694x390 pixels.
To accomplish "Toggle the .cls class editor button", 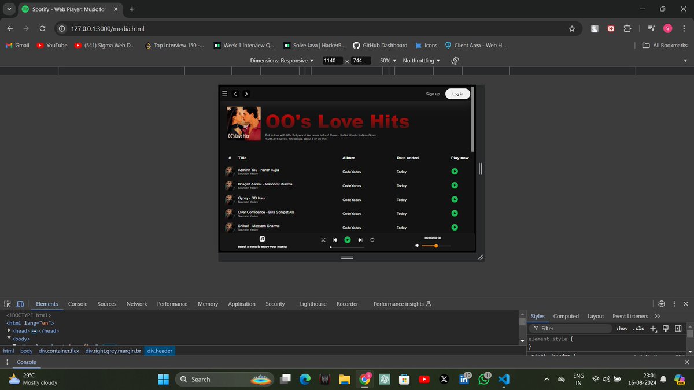I will 638,328.
